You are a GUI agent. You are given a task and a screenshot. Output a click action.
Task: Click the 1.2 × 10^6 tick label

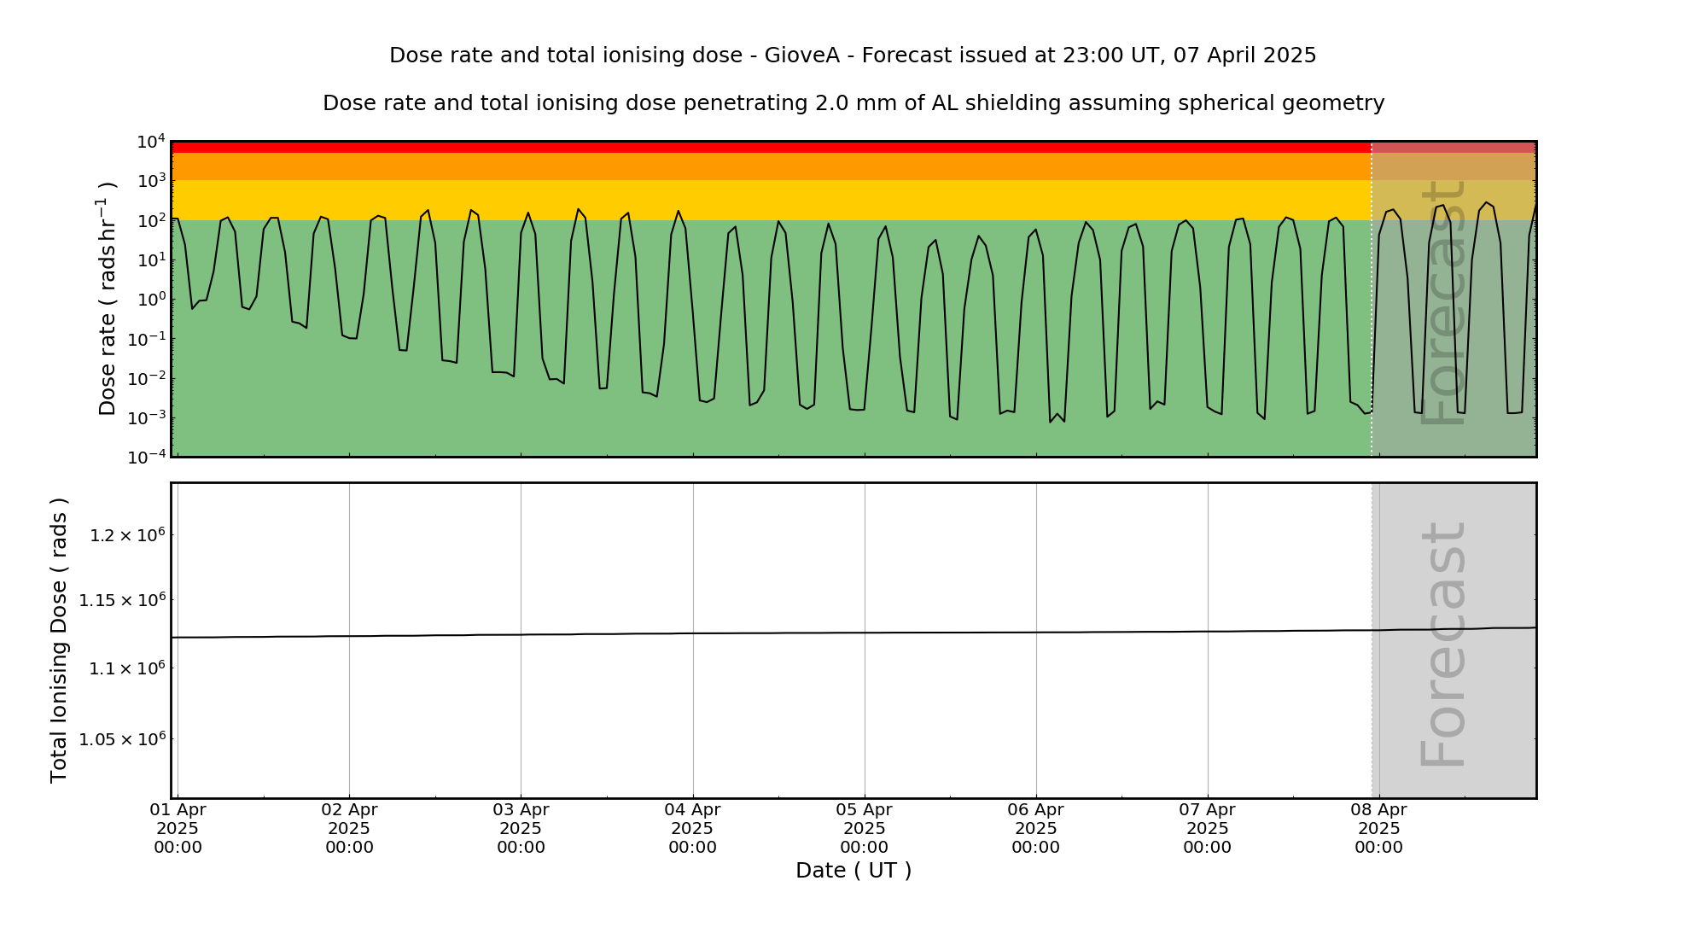point(127,535)
